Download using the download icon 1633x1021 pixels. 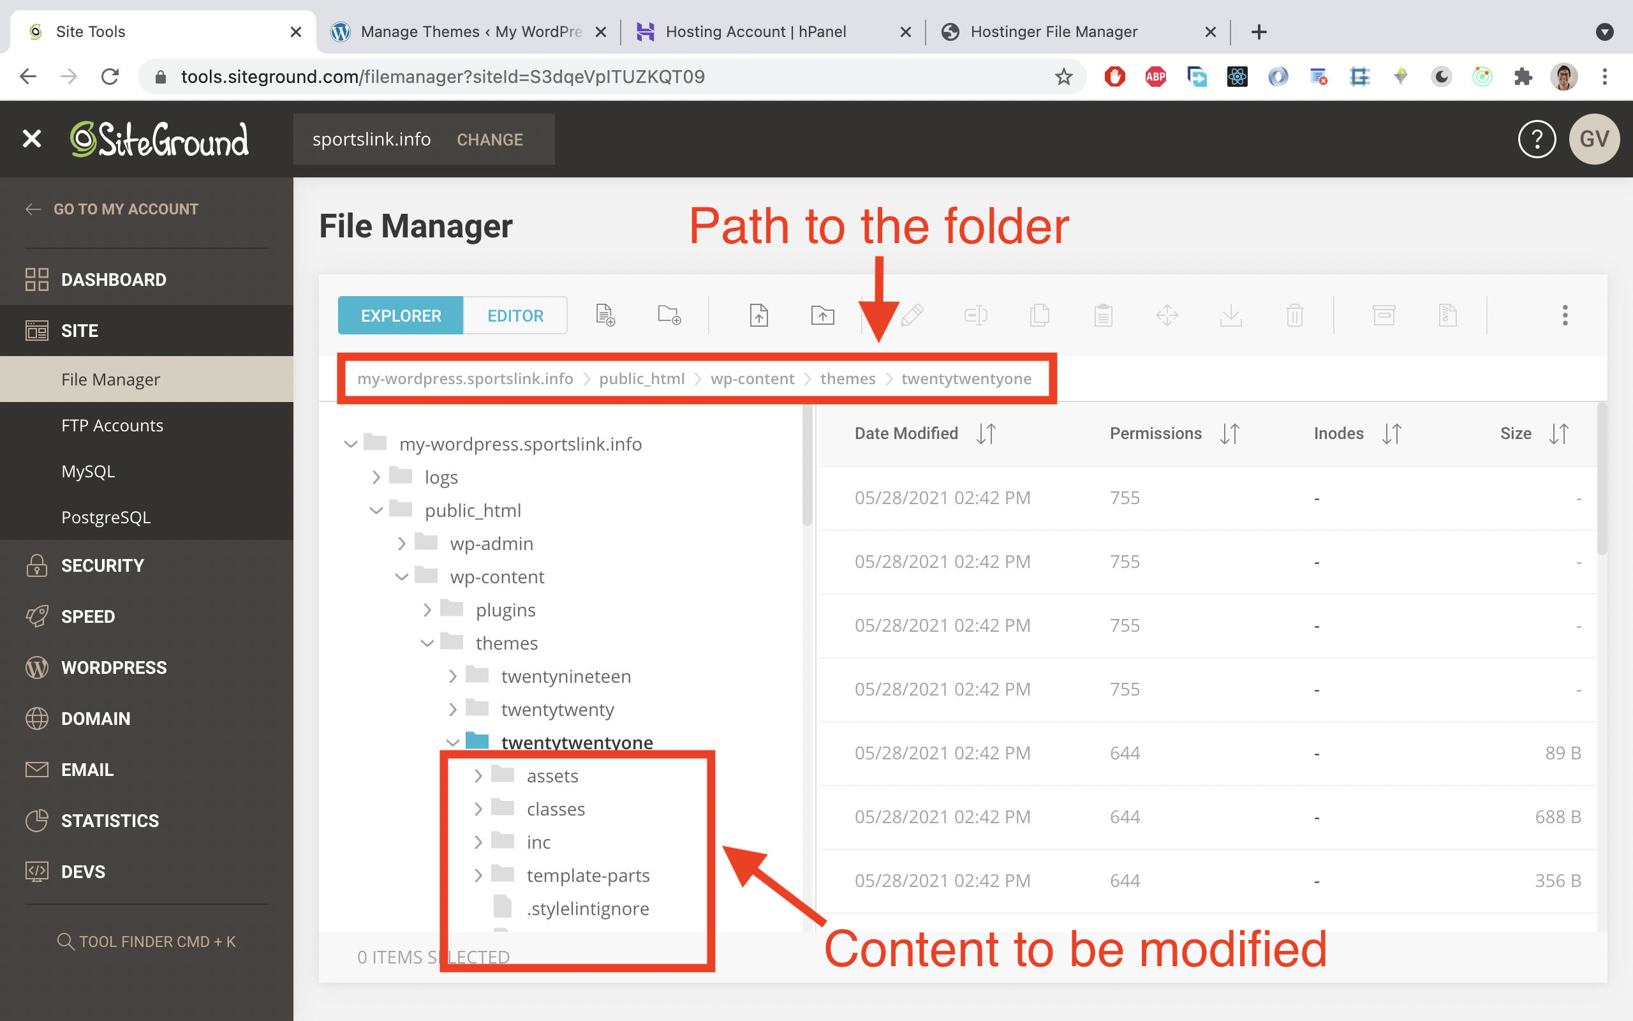click(1231, 315)
